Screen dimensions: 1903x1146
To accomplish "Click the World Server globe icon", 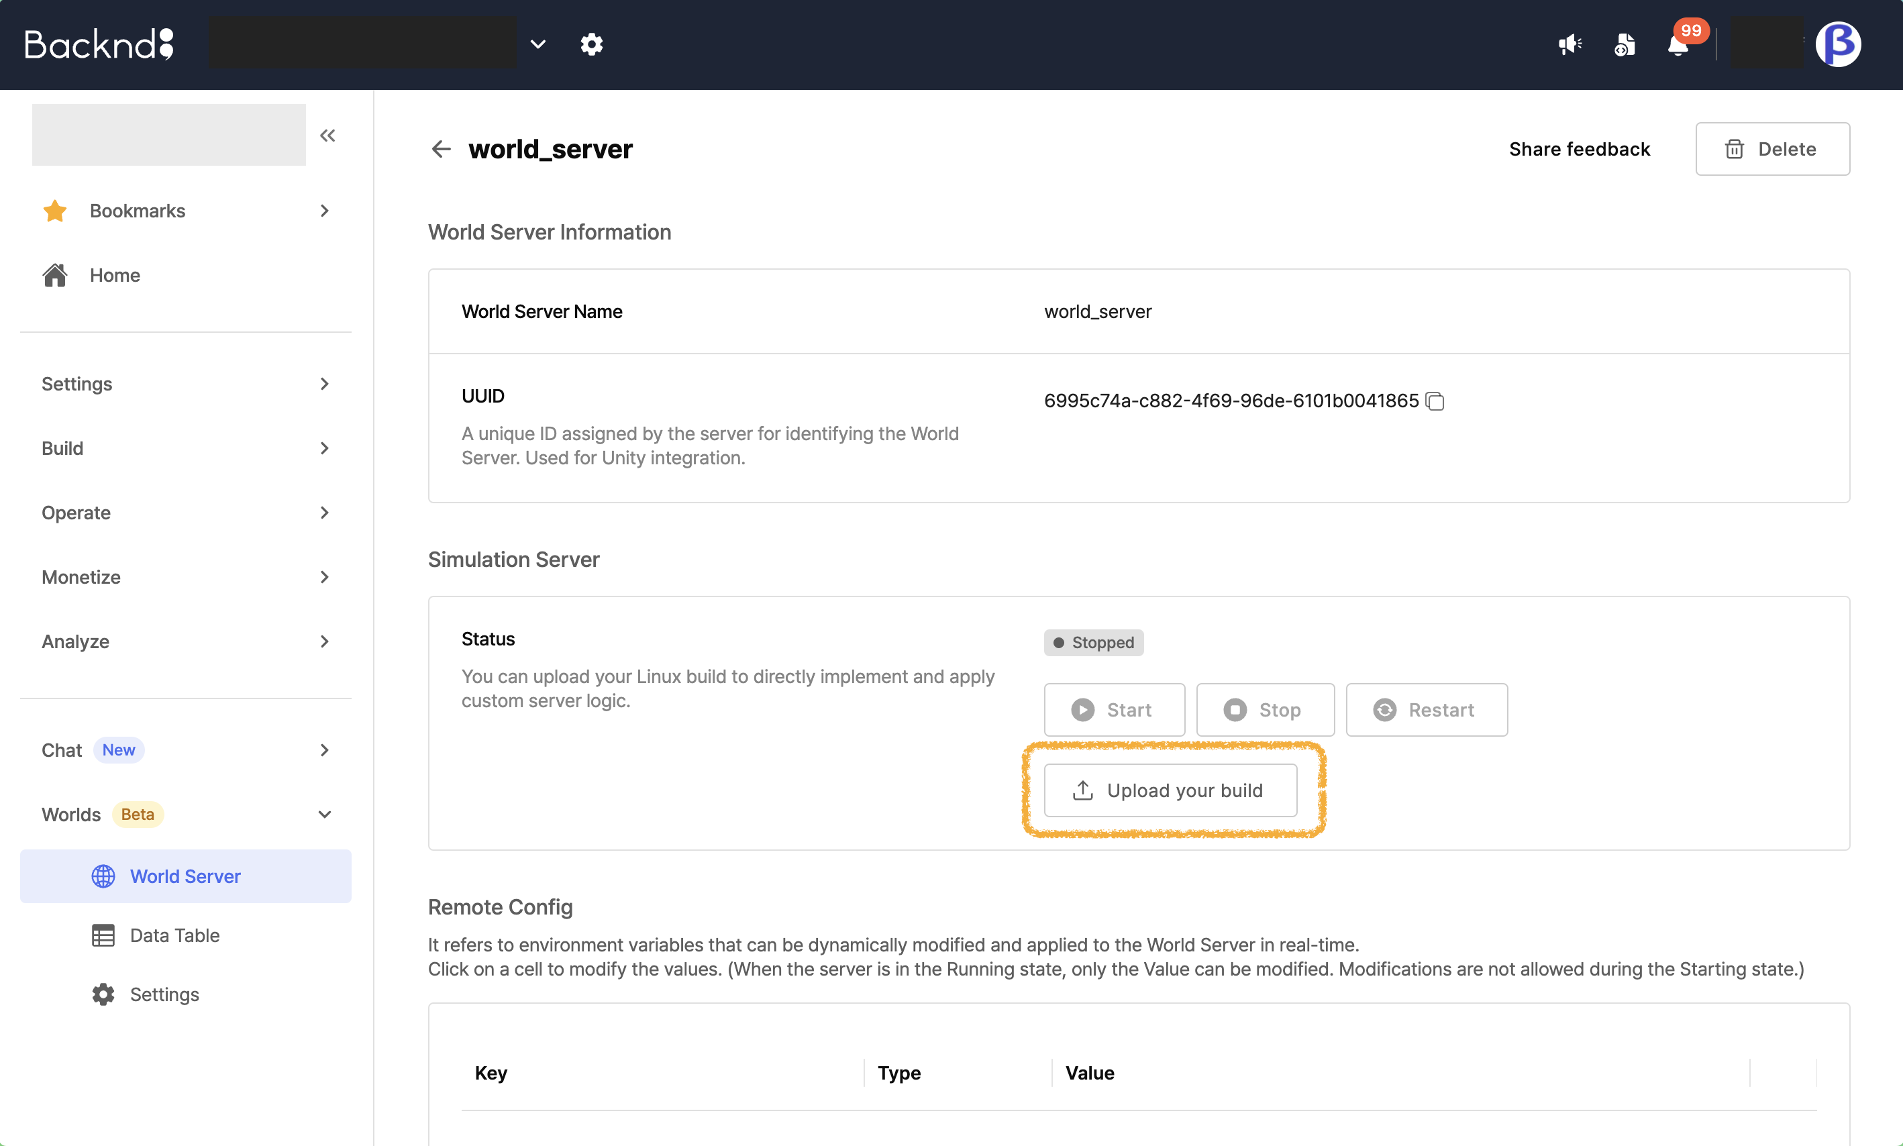I will click(x=103, y=876).
